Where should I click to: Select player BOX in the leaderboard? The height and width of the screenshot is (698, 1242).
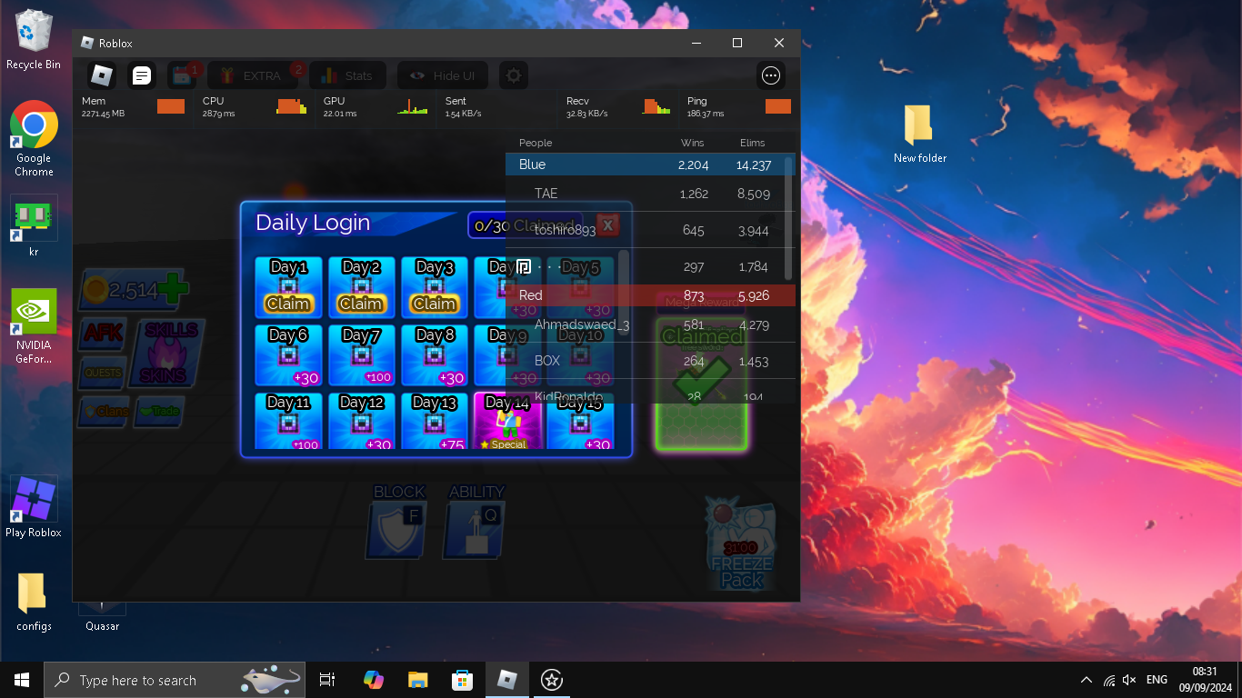(650, 361)
